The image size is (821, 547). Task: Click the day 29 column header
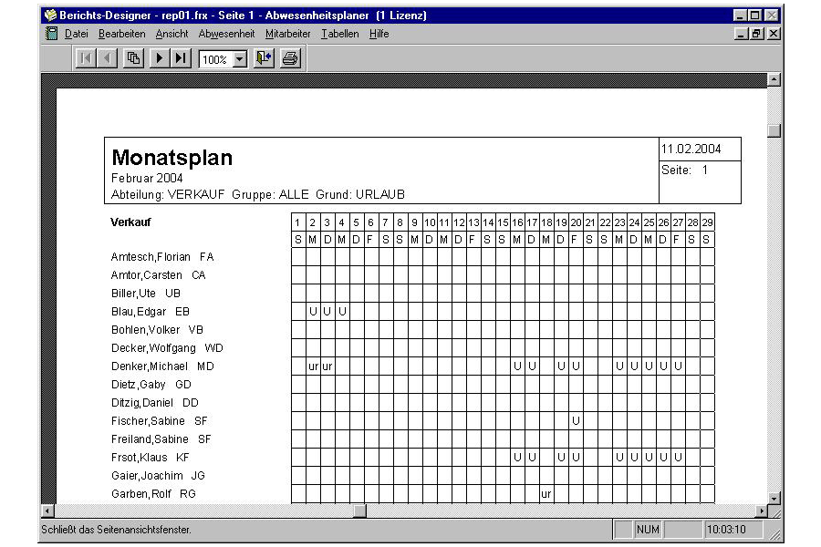[707, 222]
